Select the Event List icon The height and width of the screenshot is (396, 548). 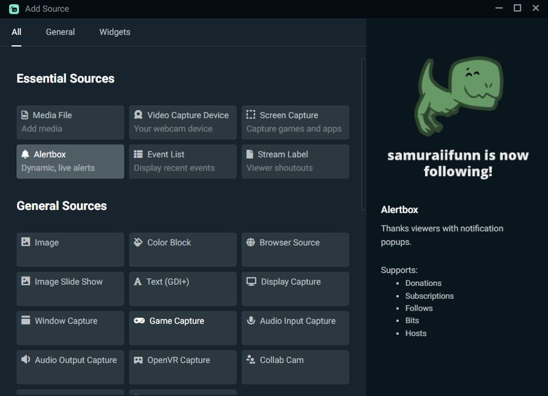138,154
